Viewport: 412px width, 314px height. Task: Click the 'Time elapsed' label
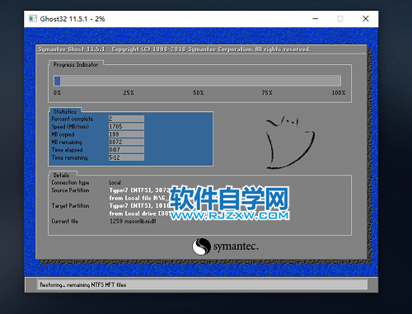67,150
